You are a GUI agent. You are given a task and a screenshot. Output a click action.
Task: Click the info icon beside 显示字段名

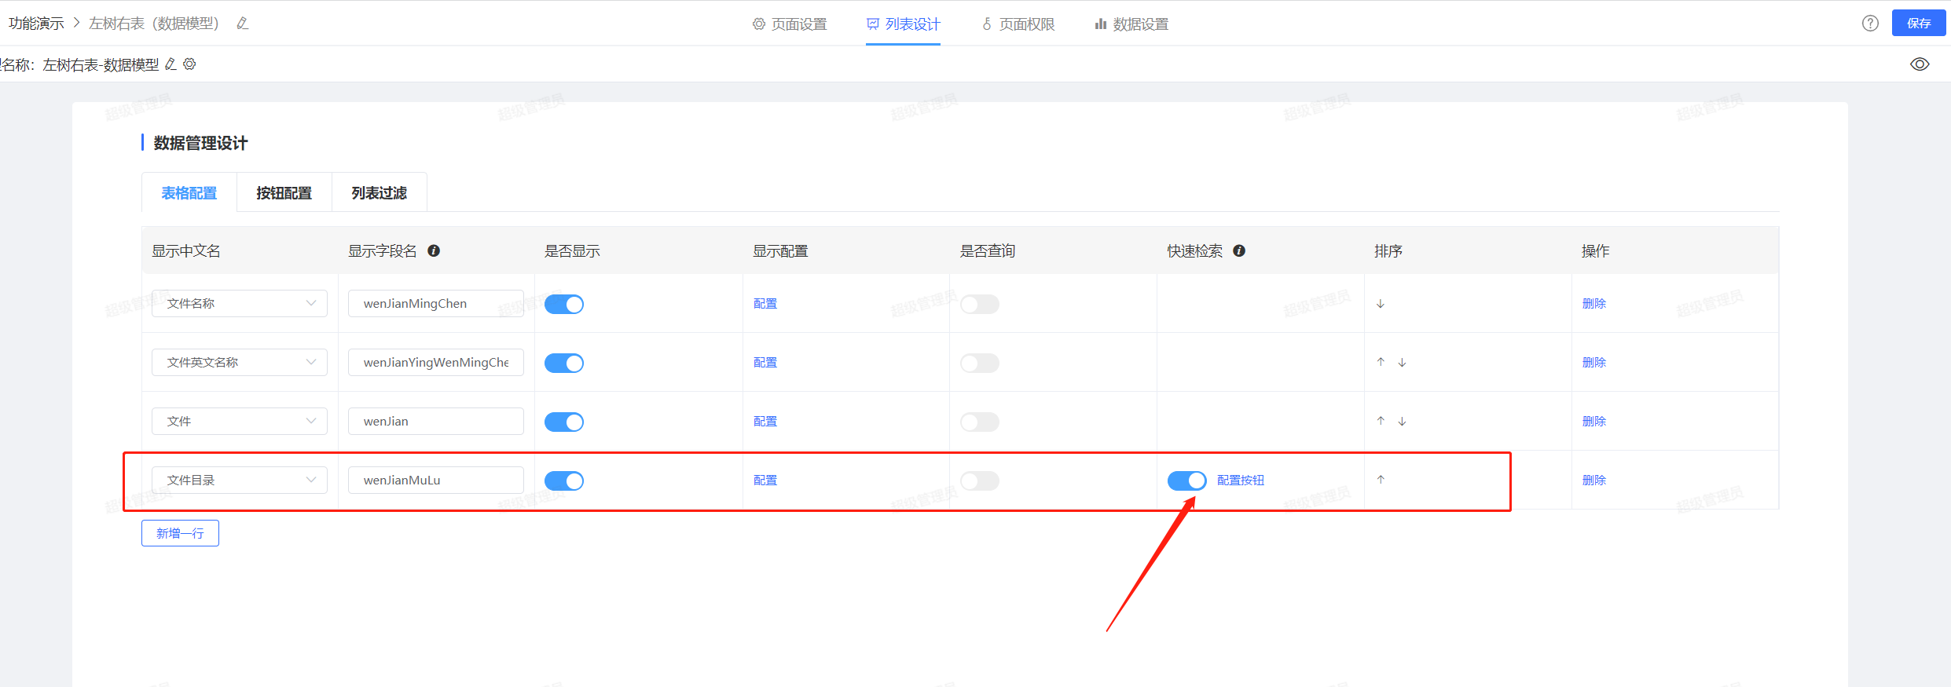pyautogui.click(x=434, y=251)
